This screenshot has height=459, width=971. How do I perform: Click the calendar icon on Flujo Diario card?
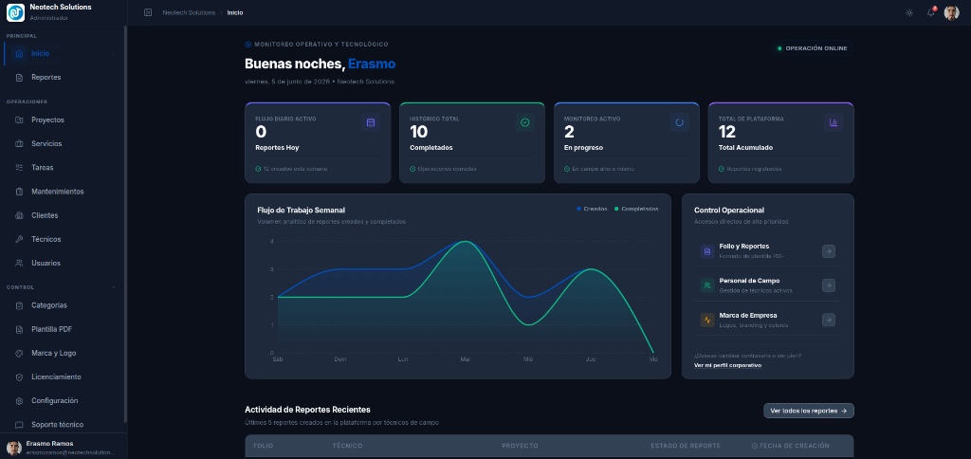pos(371,122)
